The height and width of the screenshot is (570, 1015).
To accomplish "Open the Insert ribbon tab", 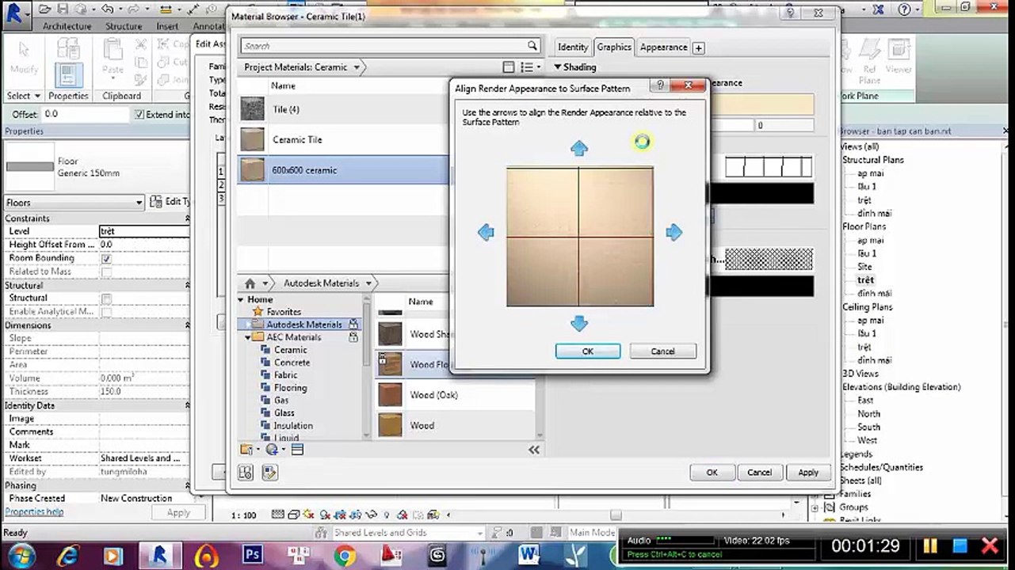I will point(167,26).
